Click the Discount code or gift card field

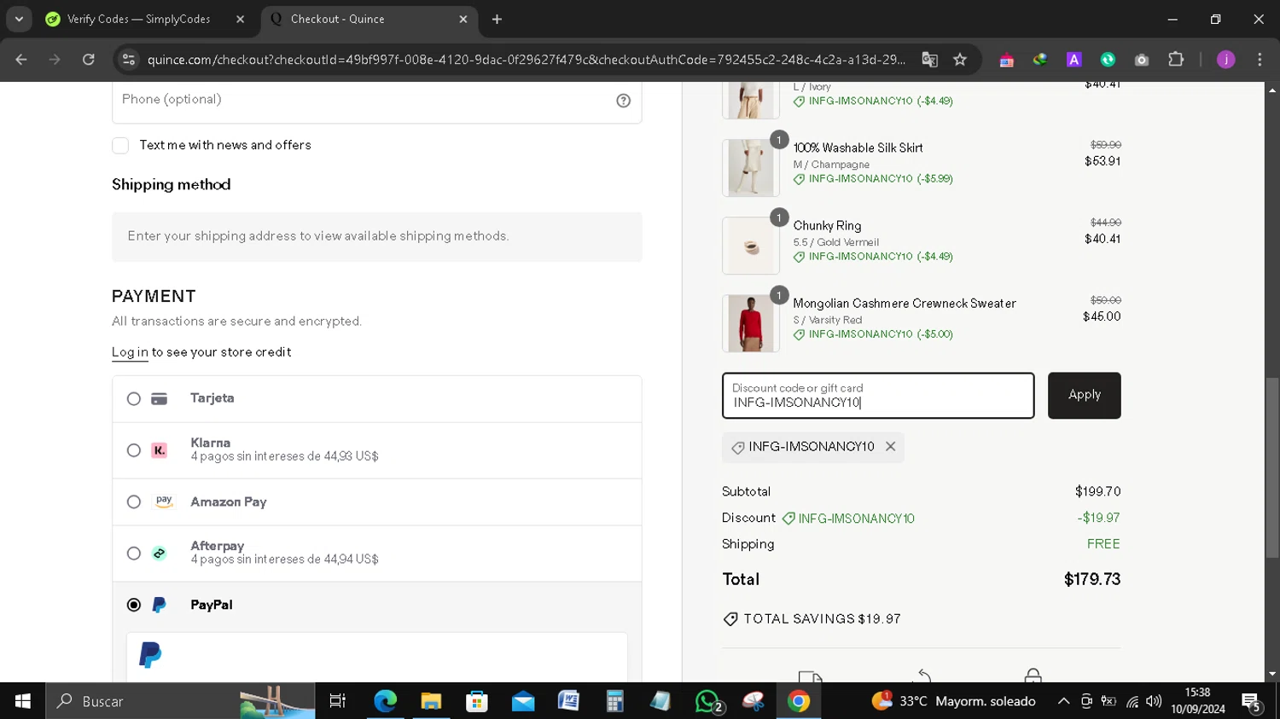pos(878,395)
